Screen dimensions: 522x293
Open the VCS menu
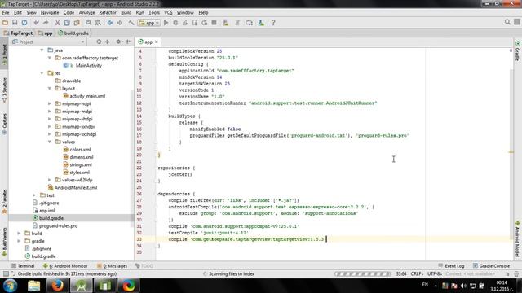168,13
